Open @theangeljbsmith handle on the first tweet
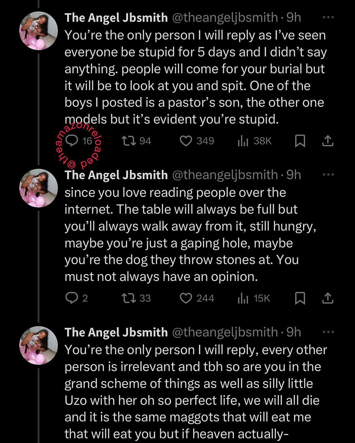Viewport: 355px width, 443px height. (x=225, y=18)
